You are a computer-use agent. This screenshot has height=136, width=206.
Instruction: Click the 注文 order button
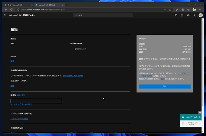[x=165, y=86]
